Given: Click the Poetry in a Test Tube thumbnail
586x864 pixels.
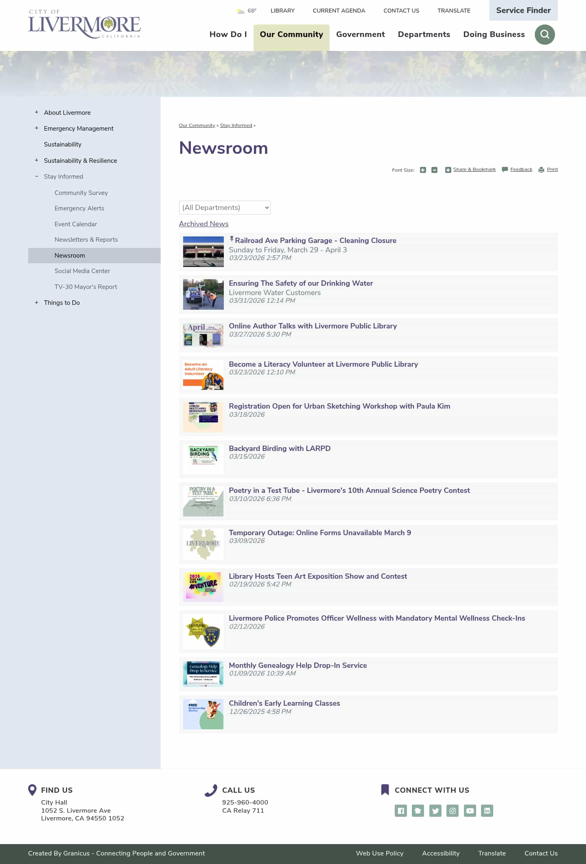Looking at the screenshot, I should coord(203,501).
